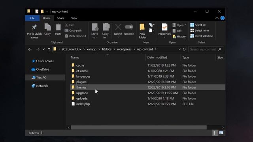Click the Cut scissors option
This screenshot has width=253, height=142.
(x=69, y=25)
